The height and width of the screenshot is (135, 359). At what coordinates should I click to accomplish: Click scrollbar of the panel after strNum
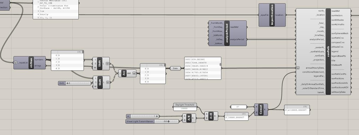pyautogui.click(x=83, y=52)
